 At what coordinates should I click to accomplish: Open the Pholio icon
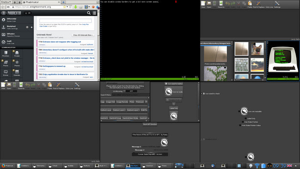[x=6, y=63]
